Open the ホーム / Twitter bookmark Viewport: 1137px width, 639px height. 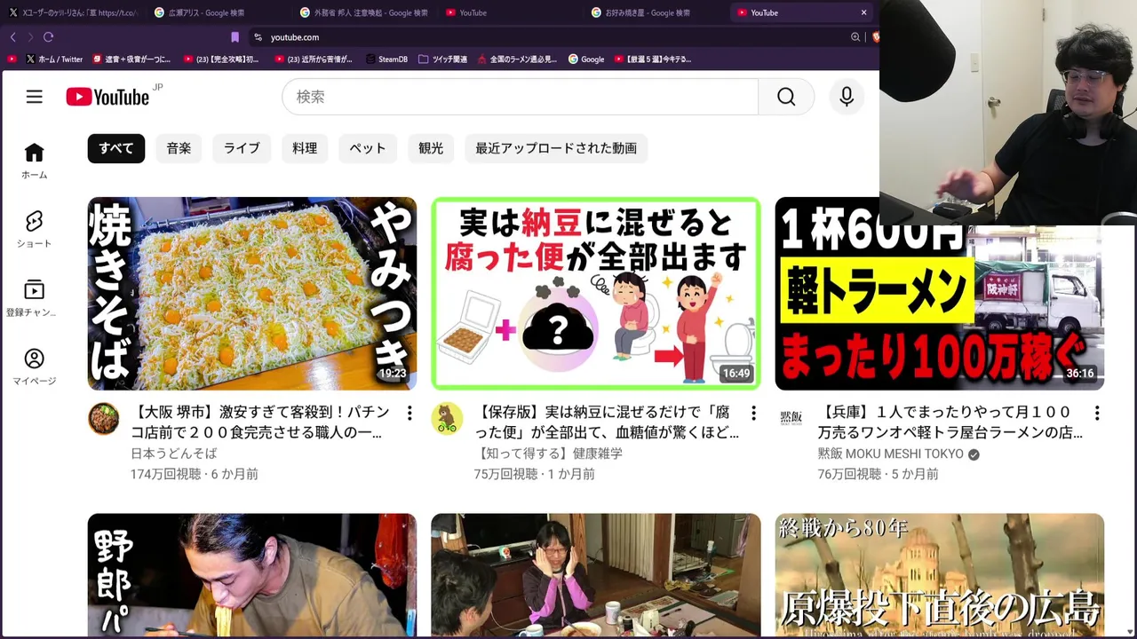pyautogui.click(x=54, y=59)
